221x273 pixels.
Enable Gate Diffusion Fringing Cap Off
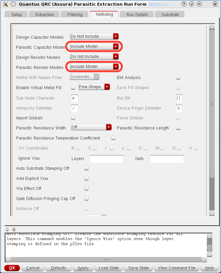(86, 198)
